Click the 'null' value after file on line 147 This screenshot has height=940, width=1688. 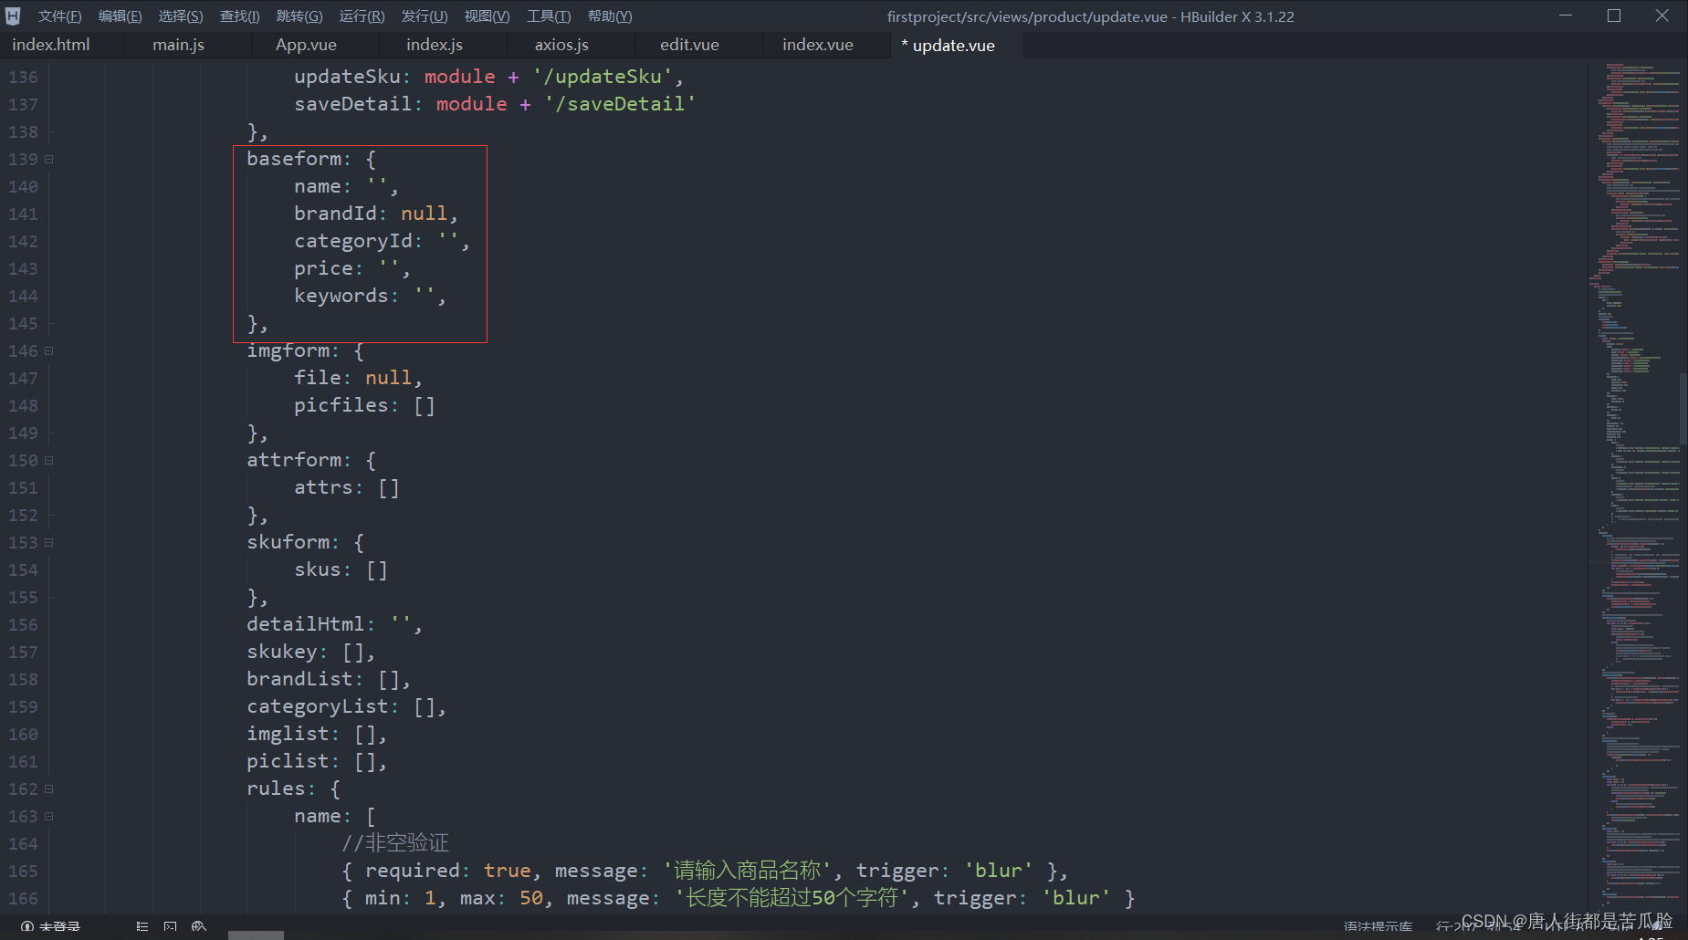[x=389, y=378]
